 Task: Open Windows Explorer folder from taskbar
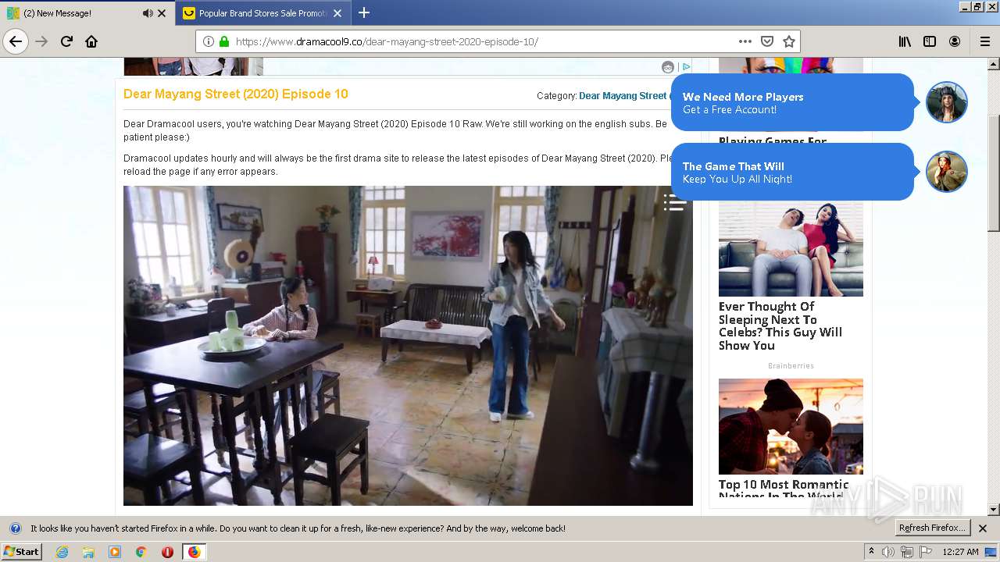click(x=88, y=552)
